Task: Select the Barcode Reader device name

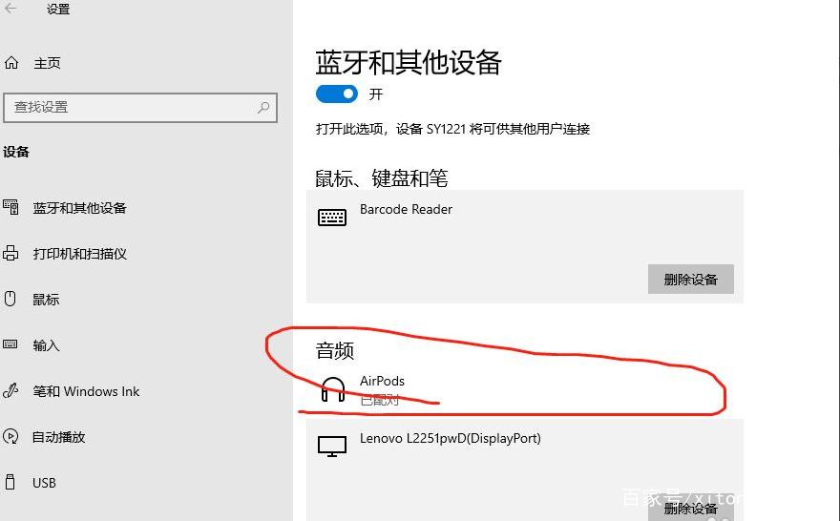Action: point(406,209)
